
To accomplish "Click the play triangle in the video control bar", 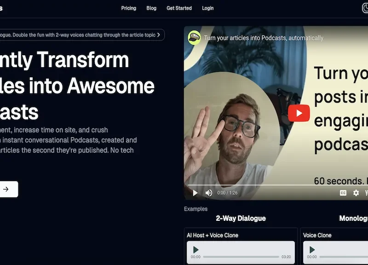I will [x=195, y=193].
